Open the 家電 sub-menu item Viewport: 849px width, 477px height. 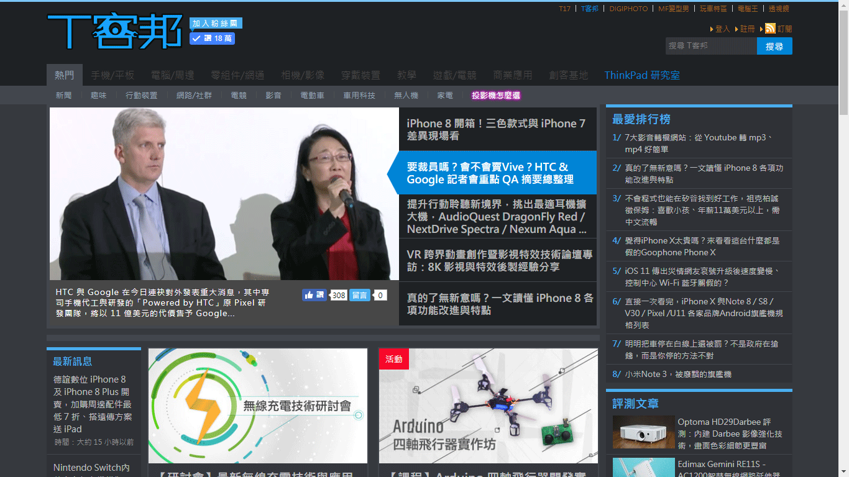tap(445, 96)
